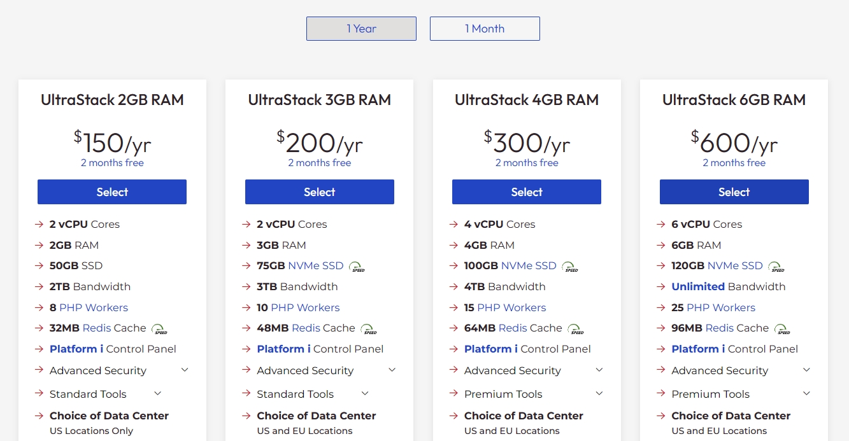Viewport: 849px width, 441px height.
Task: Expand Advanced Security in UltraStack 6GB plan
Action: coord(806,370)
